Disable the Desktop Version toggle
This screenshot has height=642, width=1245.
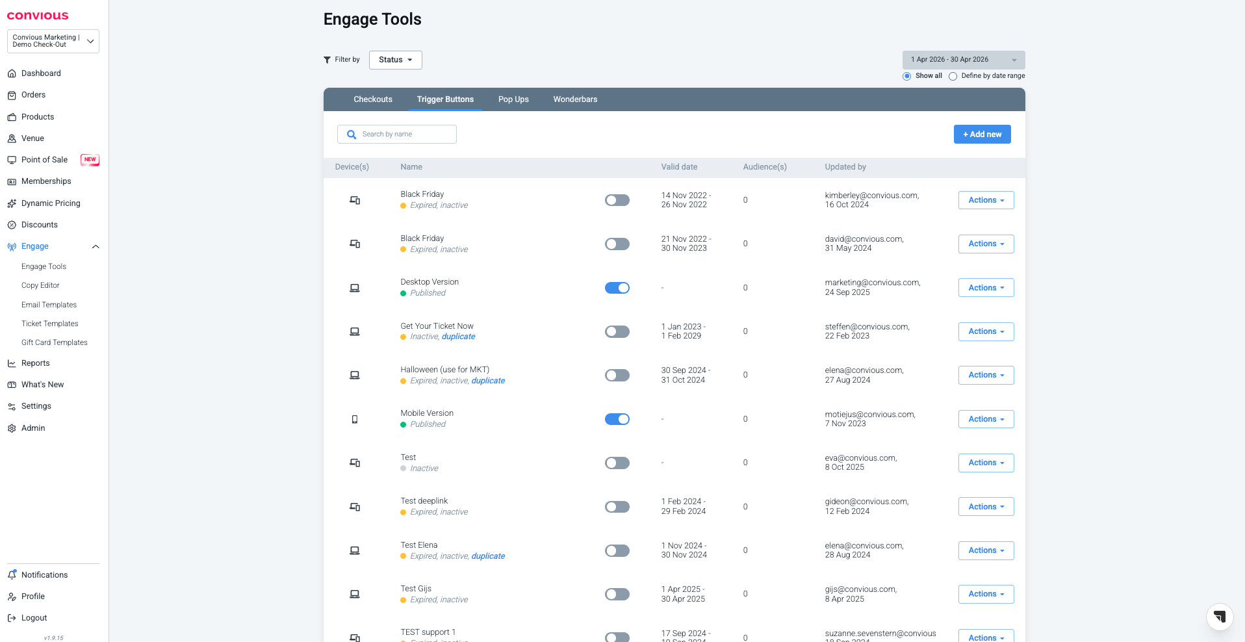tap(617, 288)
